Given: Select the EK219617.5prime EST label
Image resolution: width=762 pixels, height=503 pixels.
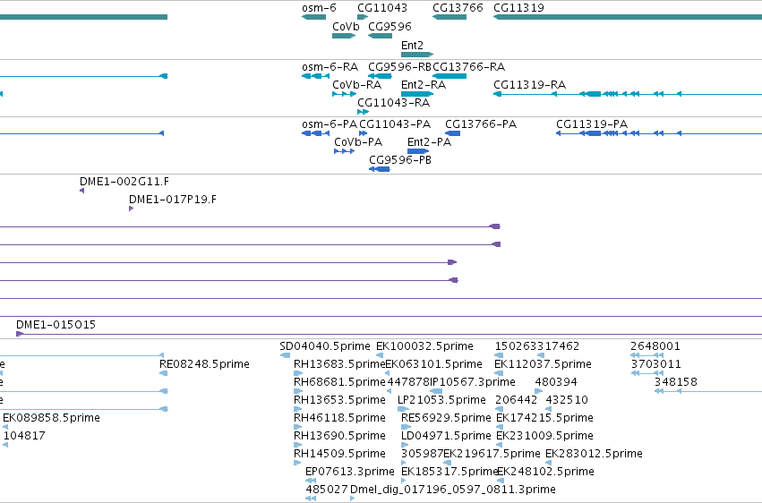Looking at the screenshot, I should [x=492, y=454].
